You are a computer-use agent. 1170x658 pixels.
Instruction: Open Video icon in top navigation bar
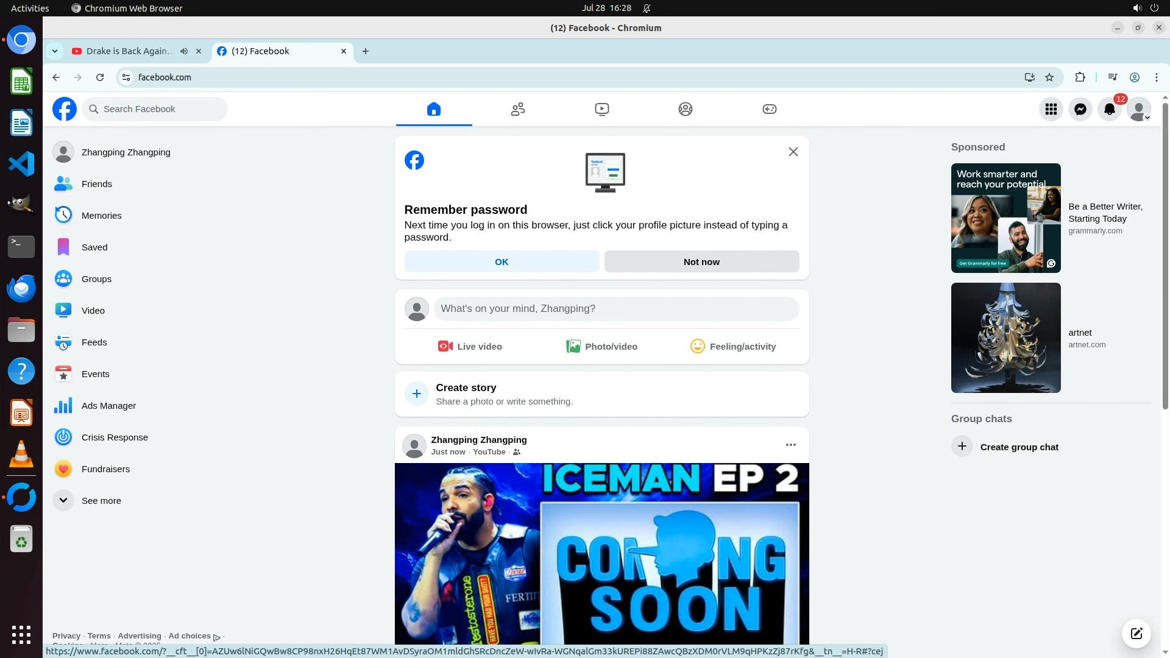coord(601,109)
